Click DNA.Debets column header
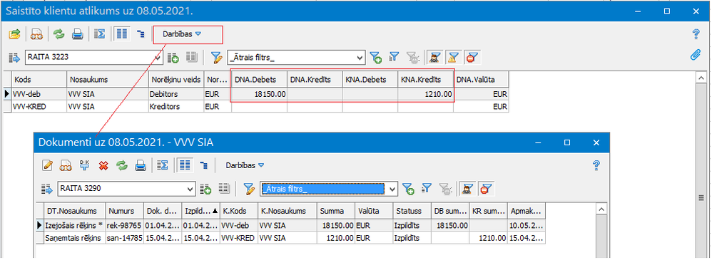Viewport: 712px width, 260px height. click(260, 79)
